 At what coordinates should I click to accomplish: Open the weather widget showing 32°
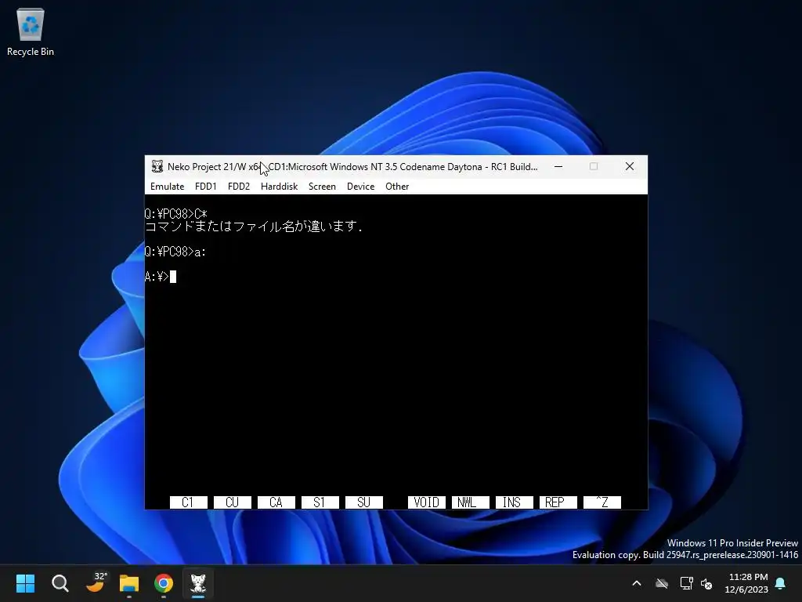point(95,583)
